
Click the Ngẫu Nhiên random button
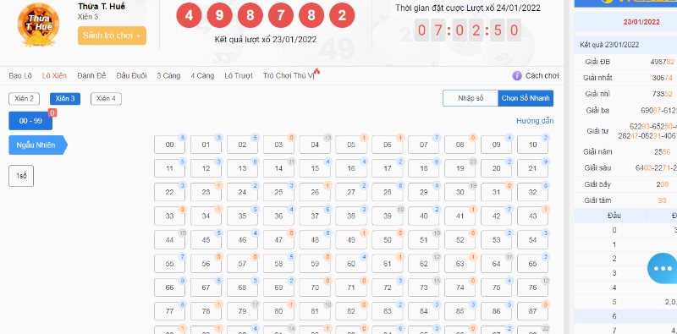pos(38,145)
